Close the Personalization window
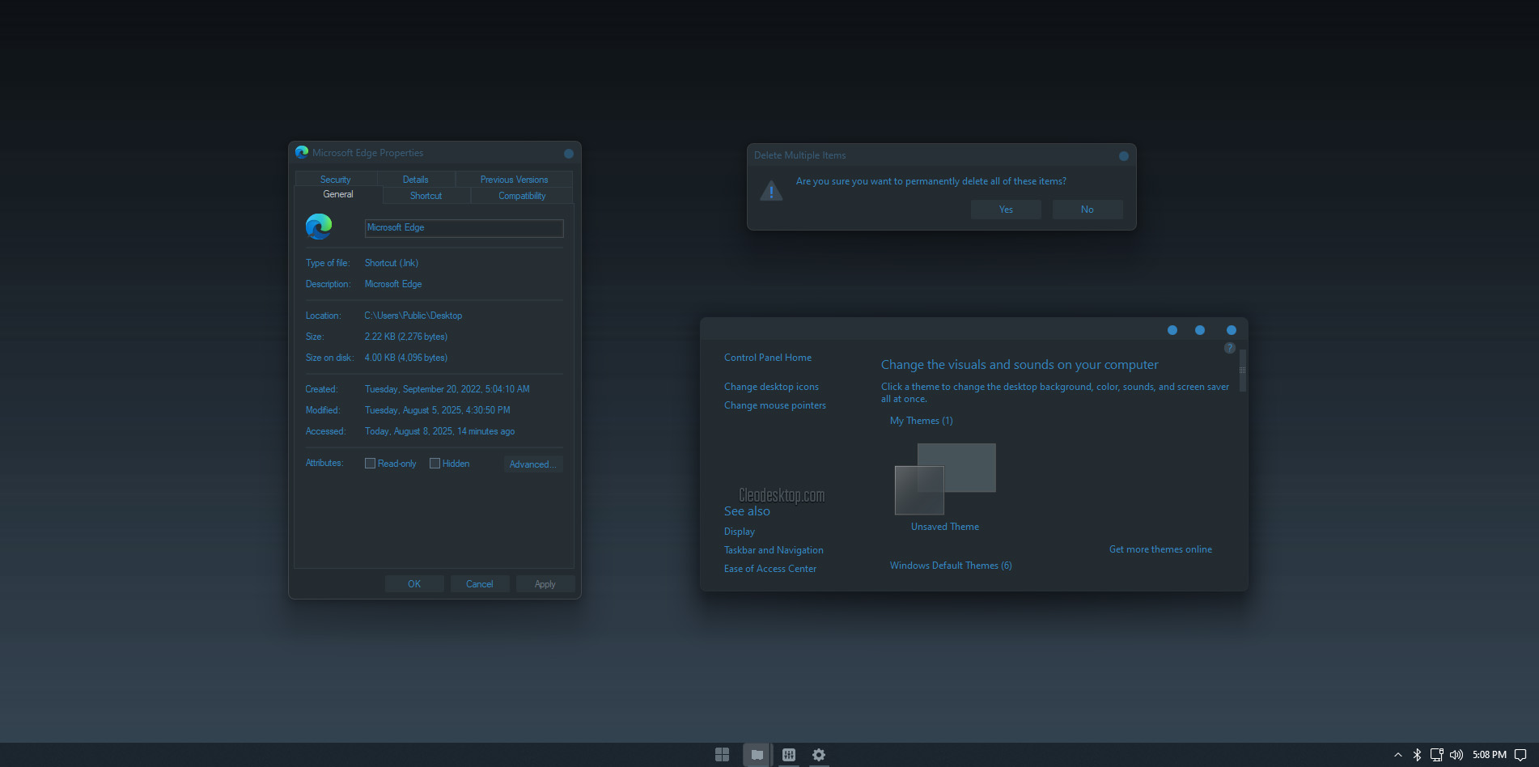The image size is (1539, 767). tap(1232, 330)
